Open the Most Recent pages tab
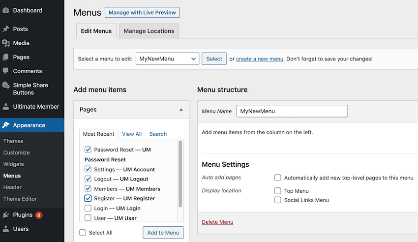Image resolution: width=418 pixels, height=242 pixels. [x=98, y=134]
